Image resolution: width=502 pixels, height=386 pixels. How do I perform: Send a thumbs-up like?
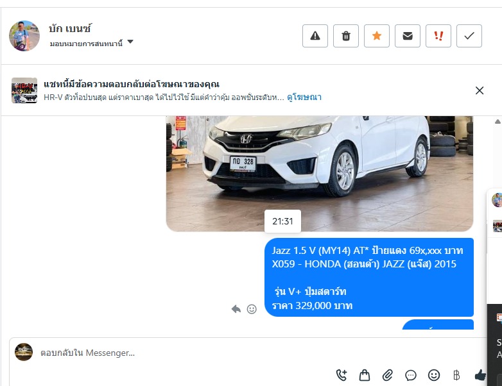(x=480, y=375)
